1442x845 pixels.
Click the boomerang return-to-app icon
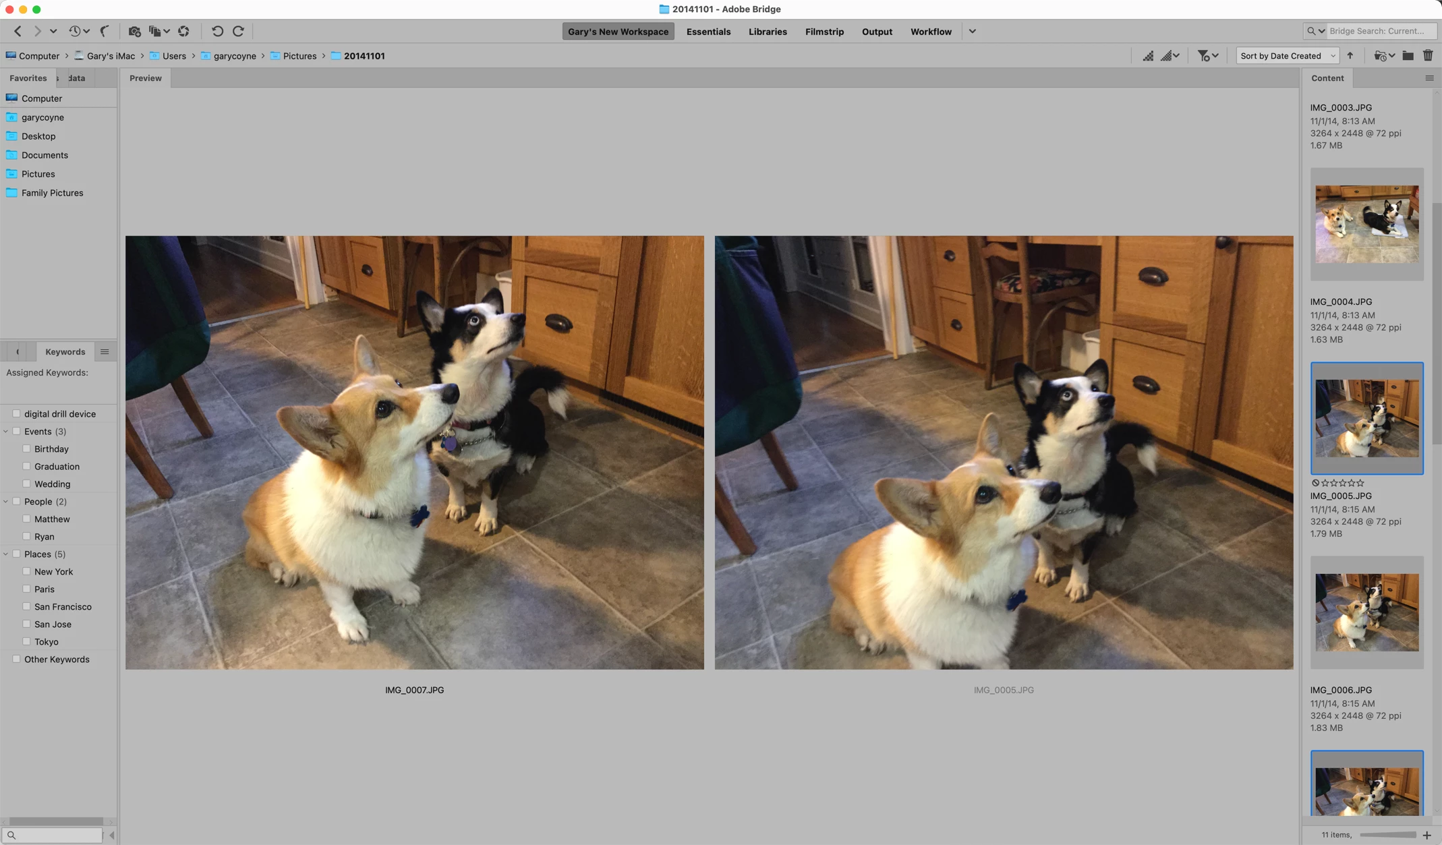[105, 31]
